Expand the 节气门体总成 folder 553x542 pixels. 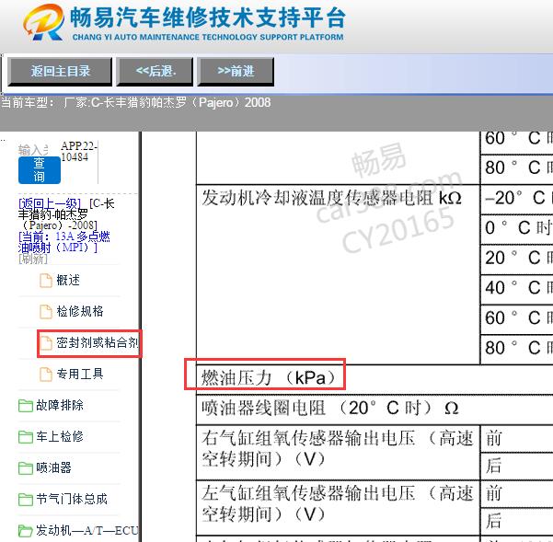pos(72,499)
